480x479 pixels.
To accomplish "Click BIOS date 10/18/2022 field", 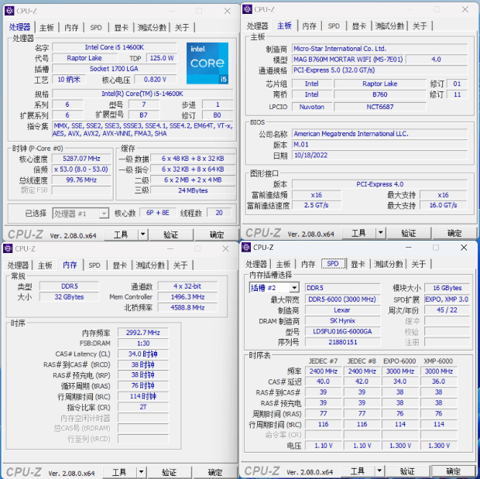I will pos(379,156).
